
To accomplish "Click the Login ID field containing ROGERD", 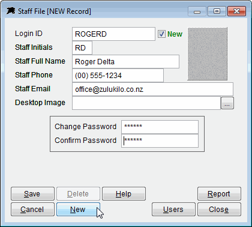I will [113, 34].
